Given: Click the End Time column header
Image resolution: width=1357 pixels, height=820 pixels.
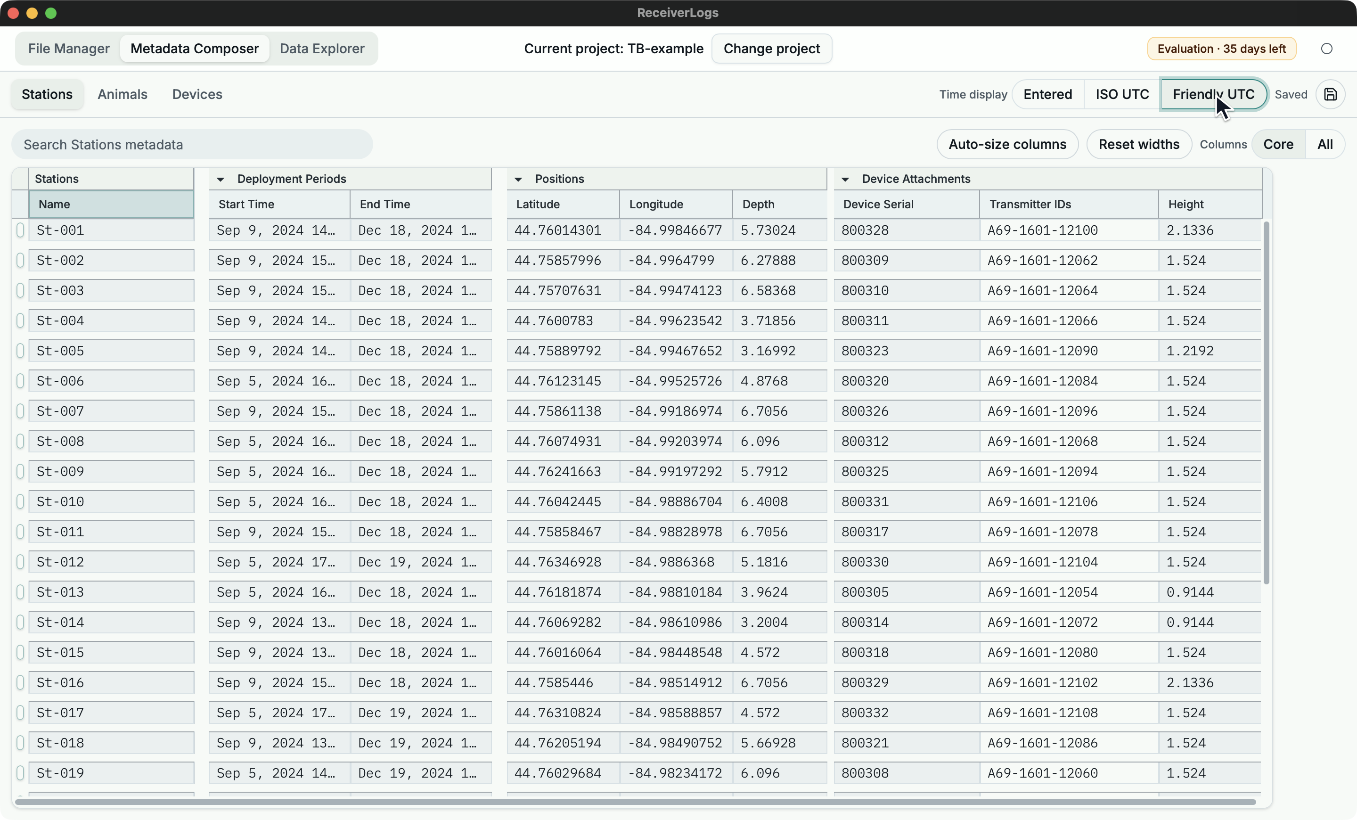Looking at the screenshot, I should coord(421,205).
